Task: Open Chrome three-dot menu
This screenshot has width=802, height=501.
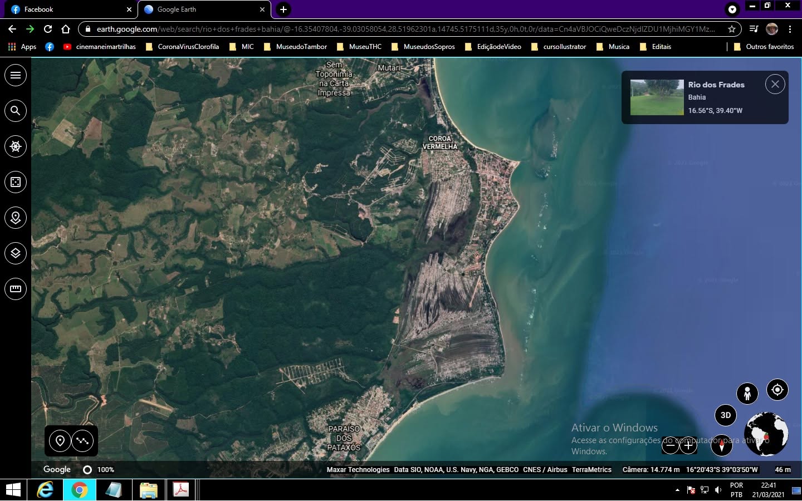Action: coord(790,29)
